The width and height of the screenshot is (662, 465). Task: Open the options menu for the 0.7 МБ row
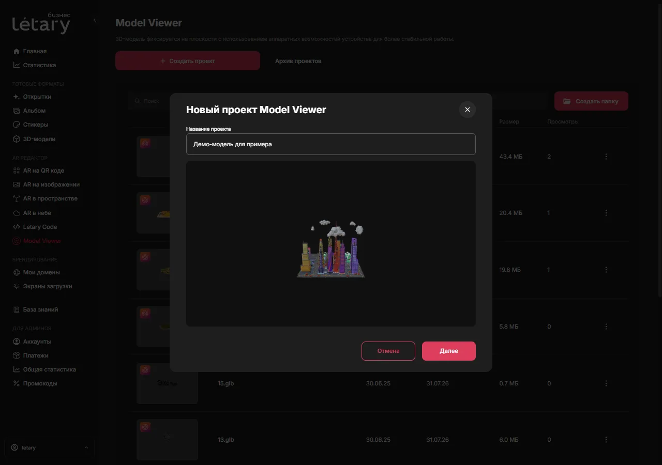[606, 383]
